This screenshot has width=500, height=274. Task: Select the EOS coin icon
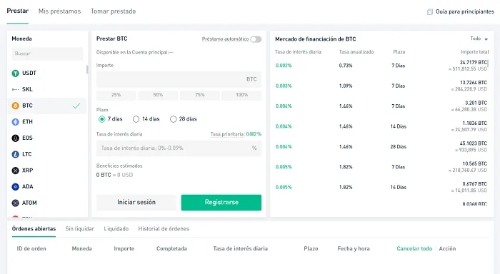coord(15,138)
